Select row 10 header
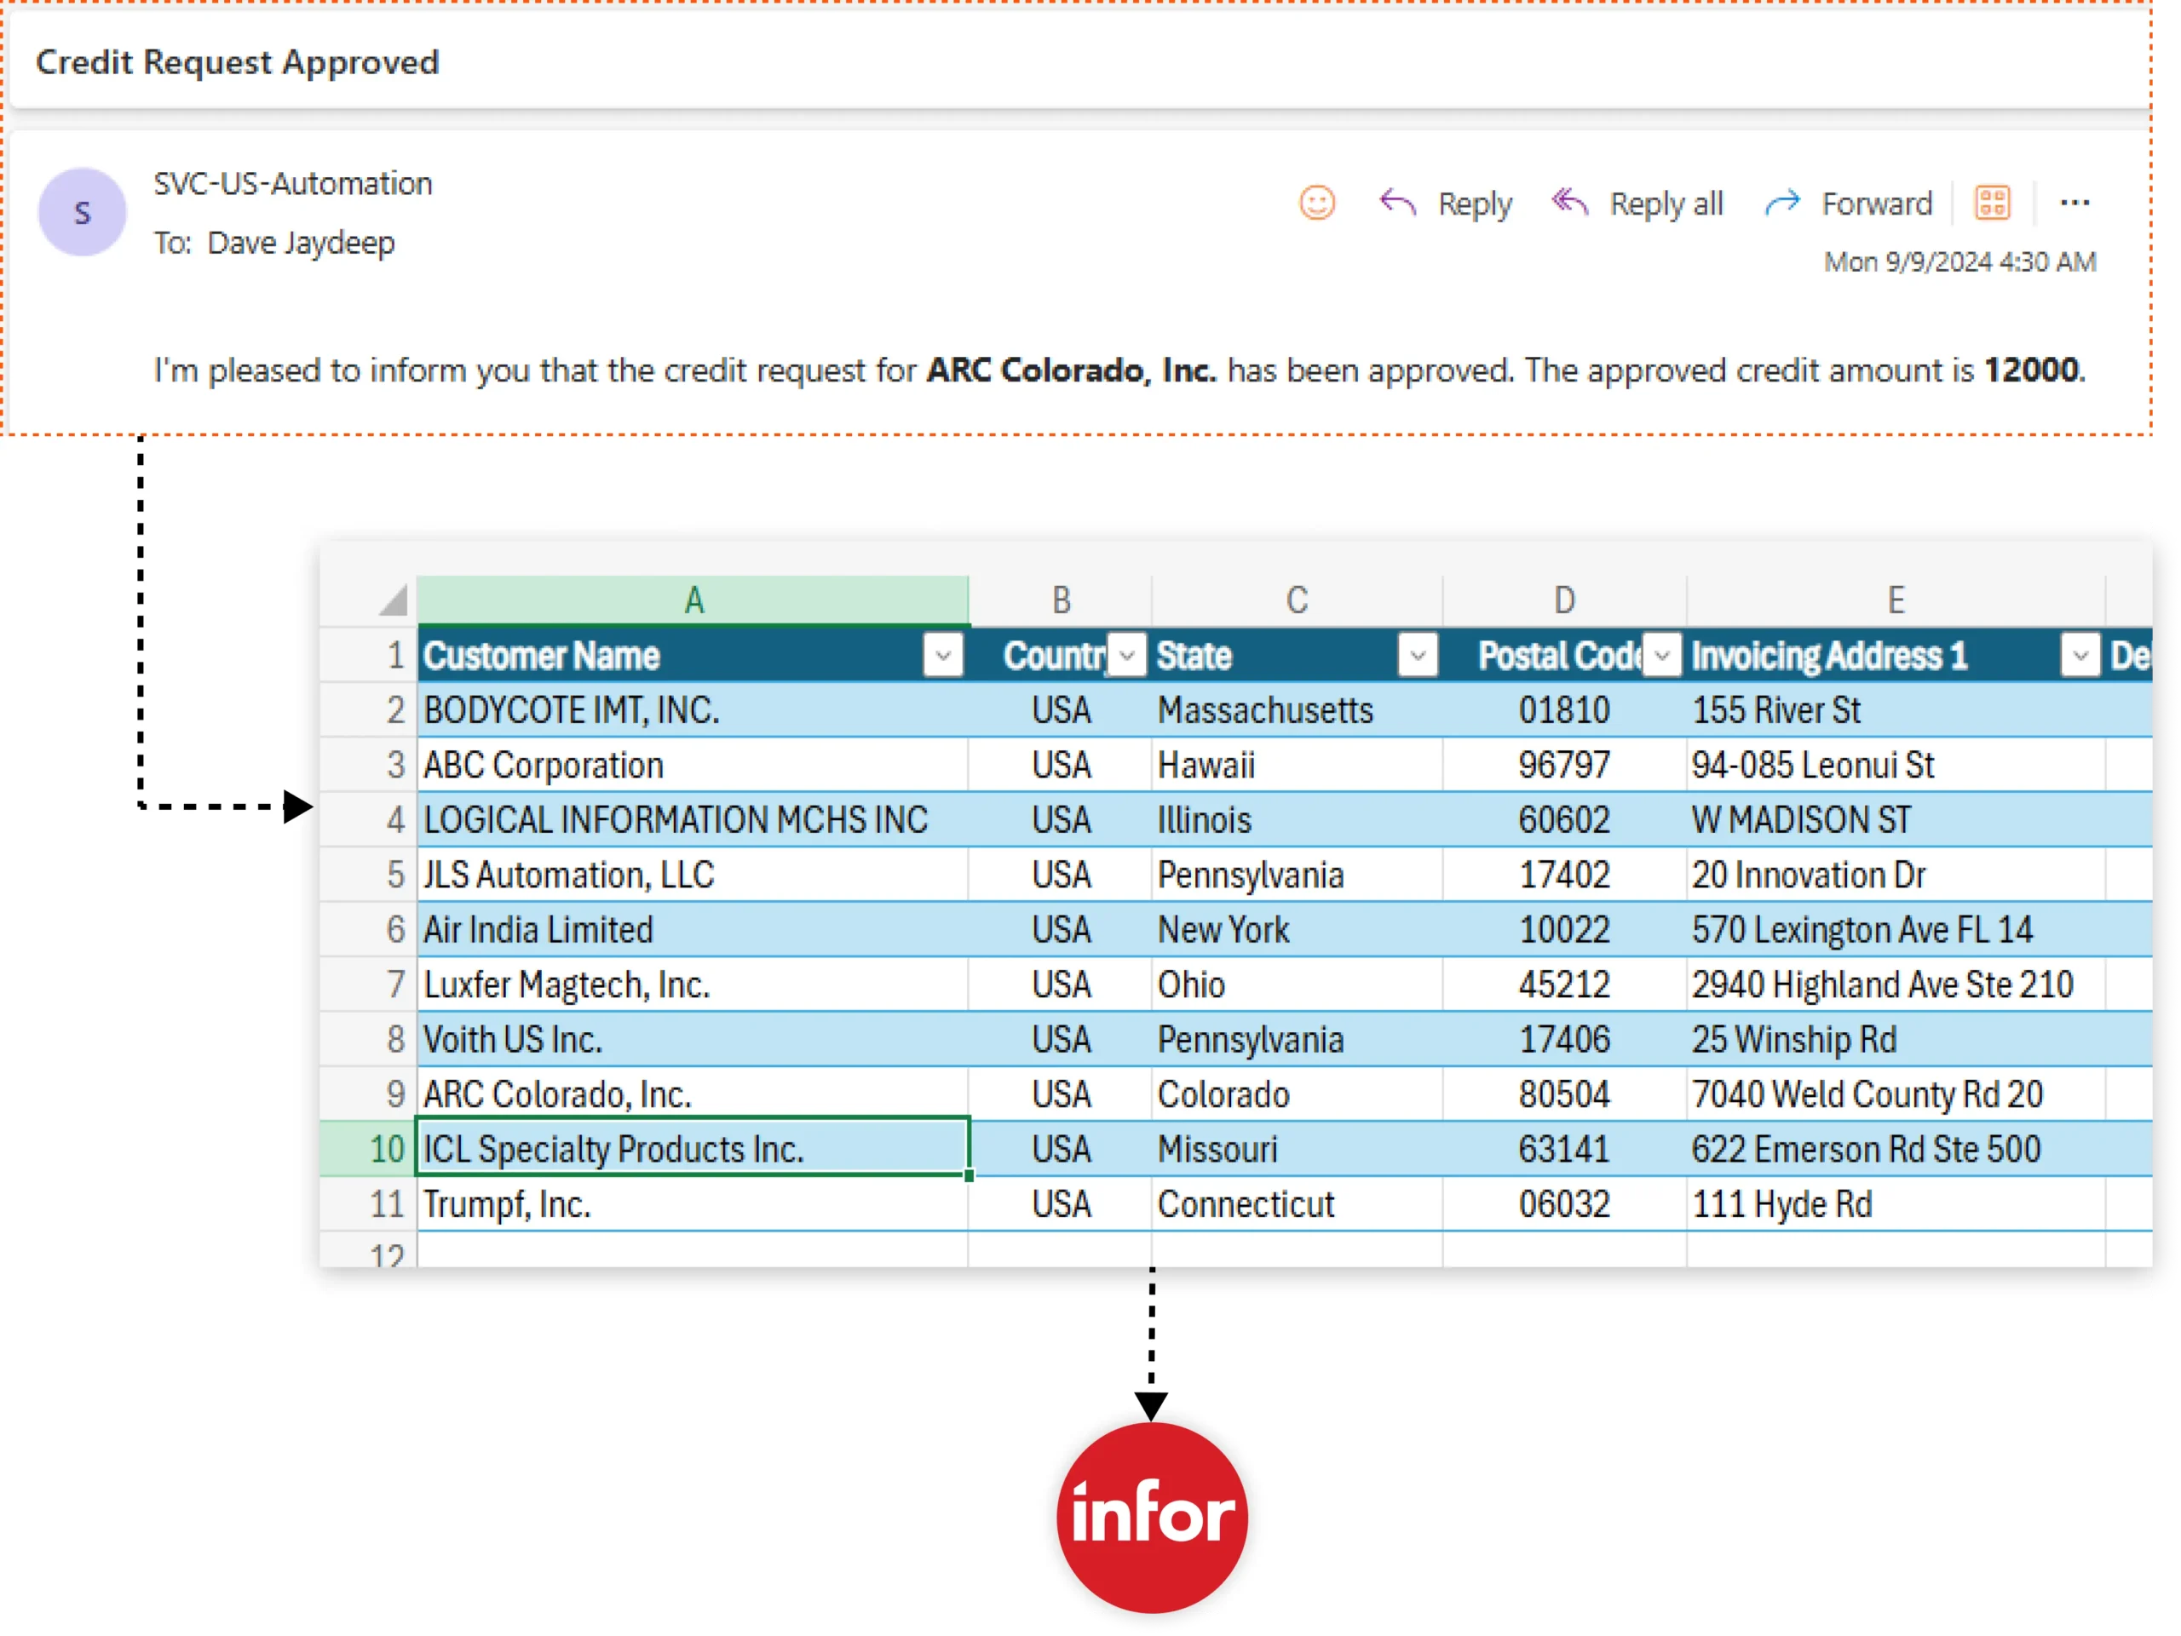The width and height of the screenshot is (2181, 1636). tap(369, 1149)
